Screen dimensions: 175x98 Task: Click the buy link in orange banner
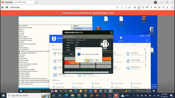[112, 13]
